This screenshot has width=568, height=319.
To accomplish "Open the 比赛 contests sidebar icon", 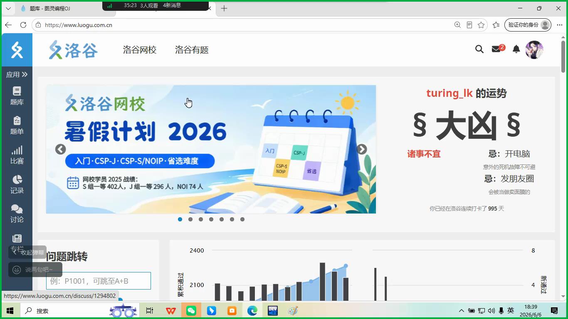I will coord(17,155).
